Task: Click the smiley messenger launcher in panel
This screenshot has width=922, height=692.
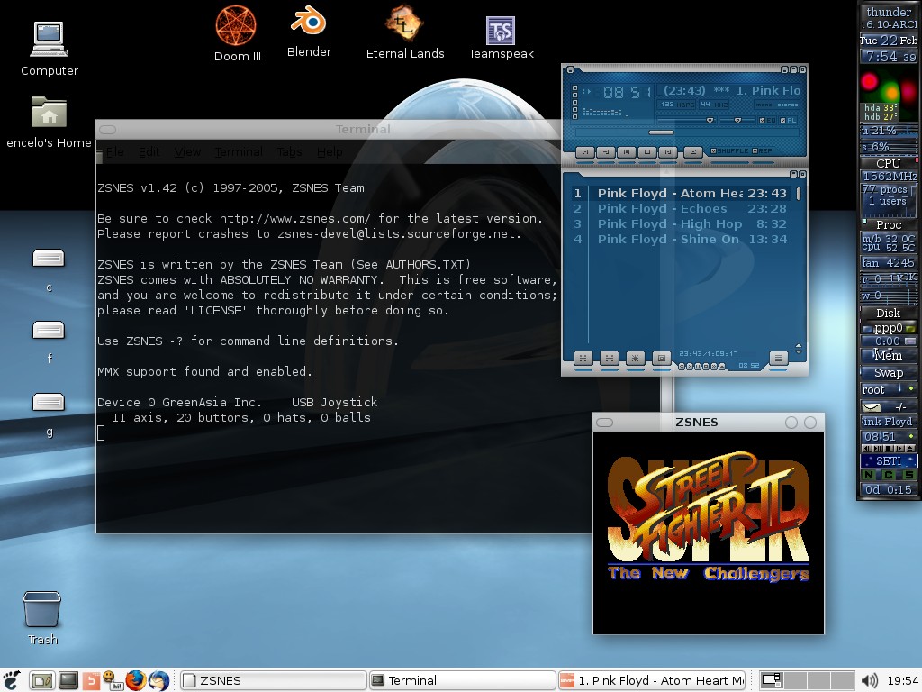Action: (112, 680)
